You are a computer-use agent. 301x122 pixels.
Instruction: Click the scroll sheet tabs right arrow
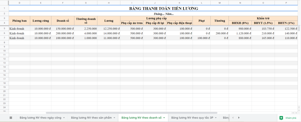click(239, 118)
